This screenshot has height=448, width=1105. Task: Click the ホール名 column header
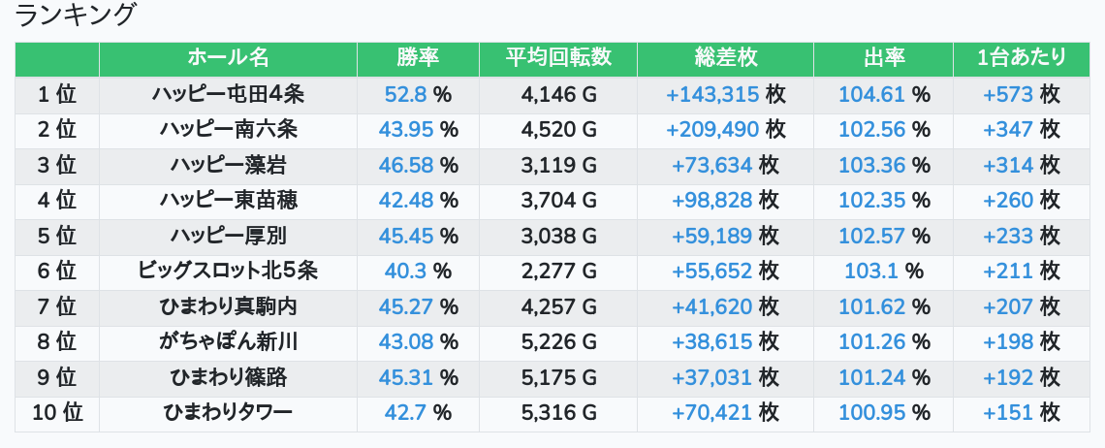(x=228, y=58)
